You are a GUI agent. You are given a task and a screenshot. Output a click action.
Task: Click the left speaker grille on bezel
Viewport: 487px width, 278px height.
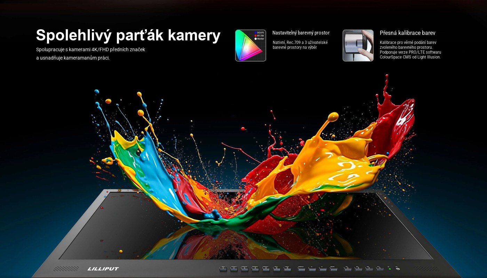66,269
